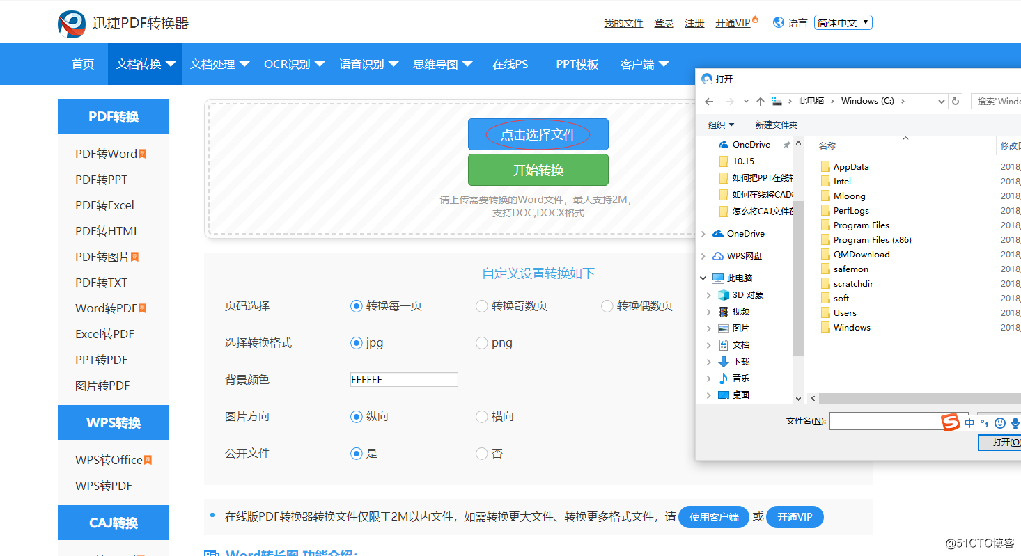Screen dimensions: 1021x556
Task: Select the 桌面 icon in tree
Action: pyautogui.click(x=724, y=395)
